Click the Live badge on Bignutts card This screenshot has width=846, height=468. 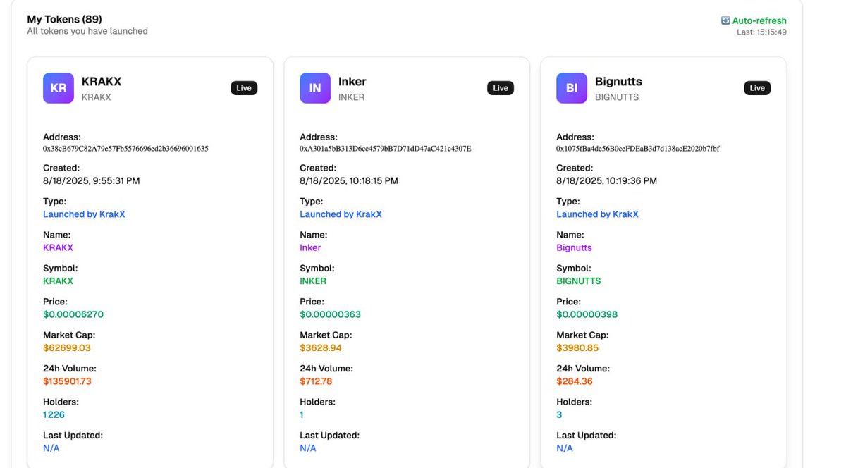click(757, 88)
